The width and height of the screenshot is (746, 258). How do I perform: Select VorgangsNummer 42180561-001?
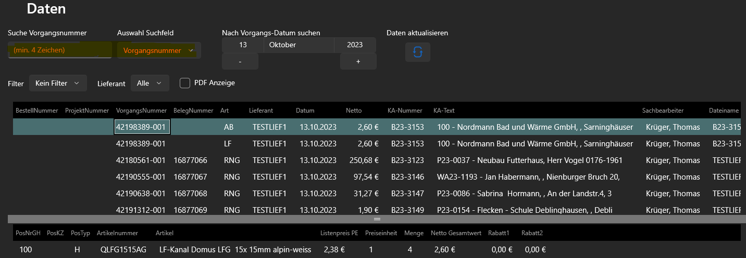(141, 160)
